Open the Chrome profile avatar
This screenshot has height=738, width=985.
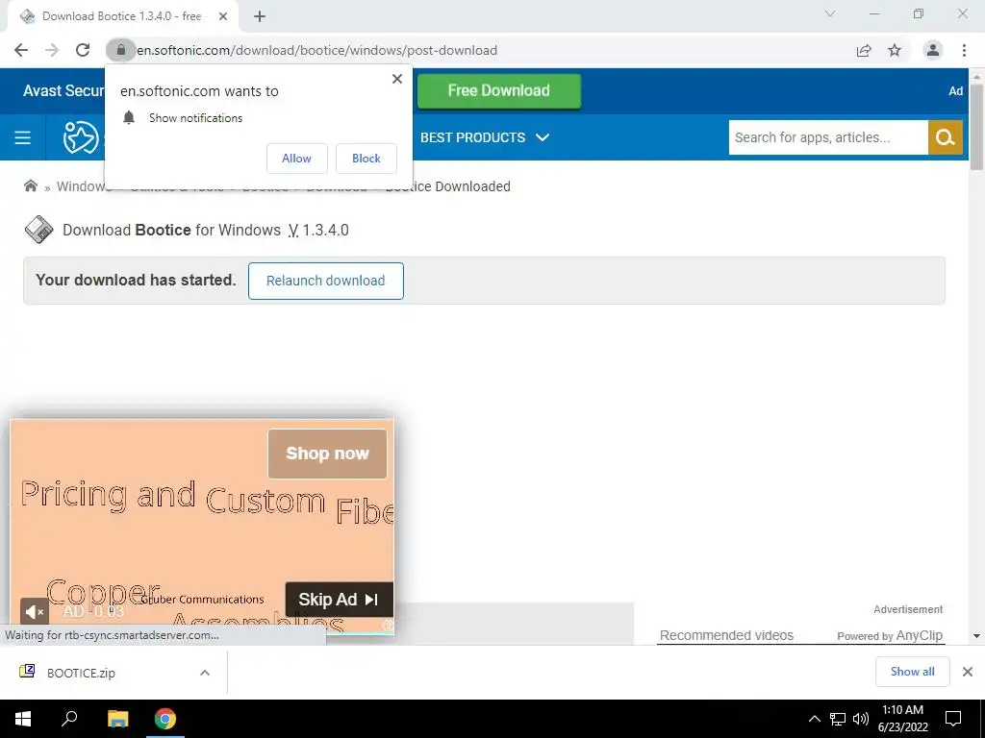pyautogui.click(x=933, y=50)
